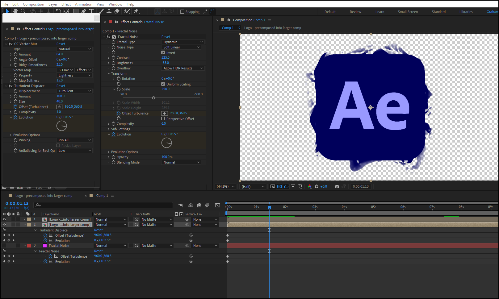
Task: Open the Fractal Type dropdown showing Dynamic
Action: [x=183, y=42]
